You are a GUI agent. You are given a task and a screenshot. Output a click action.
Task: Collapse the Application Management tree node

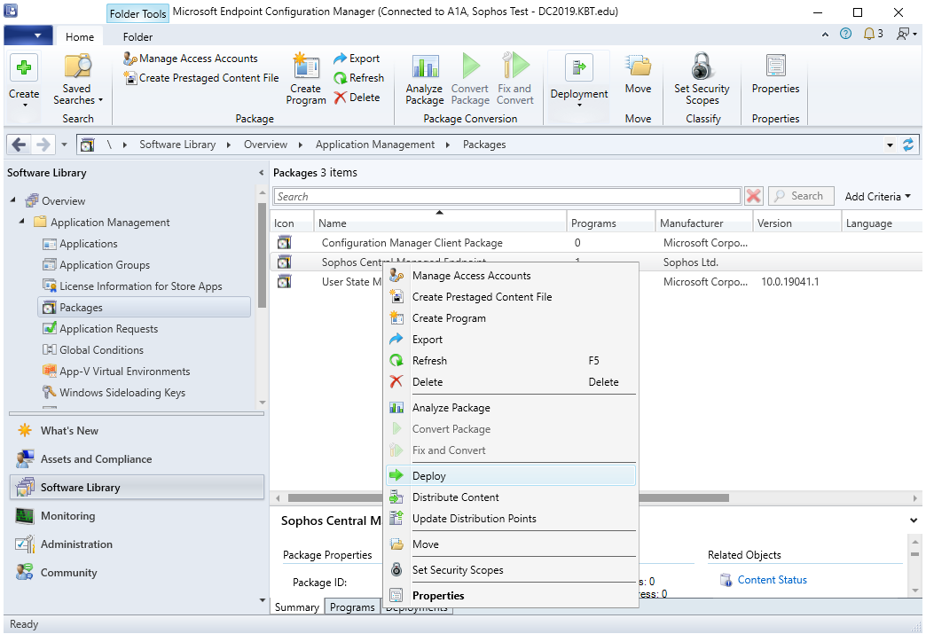tap(22, 222)
